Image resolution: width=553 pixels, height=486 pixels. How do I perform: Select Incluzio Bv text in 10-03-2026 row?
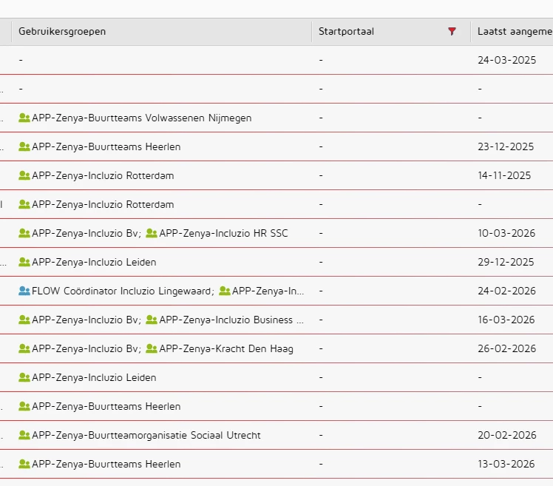tap(85, 233)
